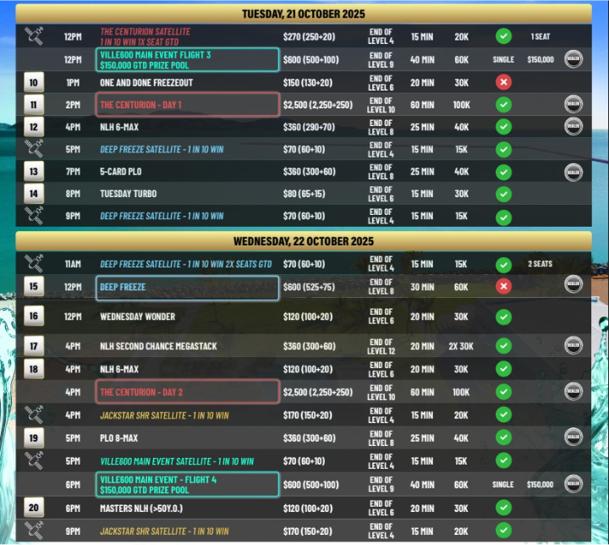The image size is (609, 545).
Task: Click the dealer badge in the NLH Second Chance Megastack row
Action: pos(573,345)
